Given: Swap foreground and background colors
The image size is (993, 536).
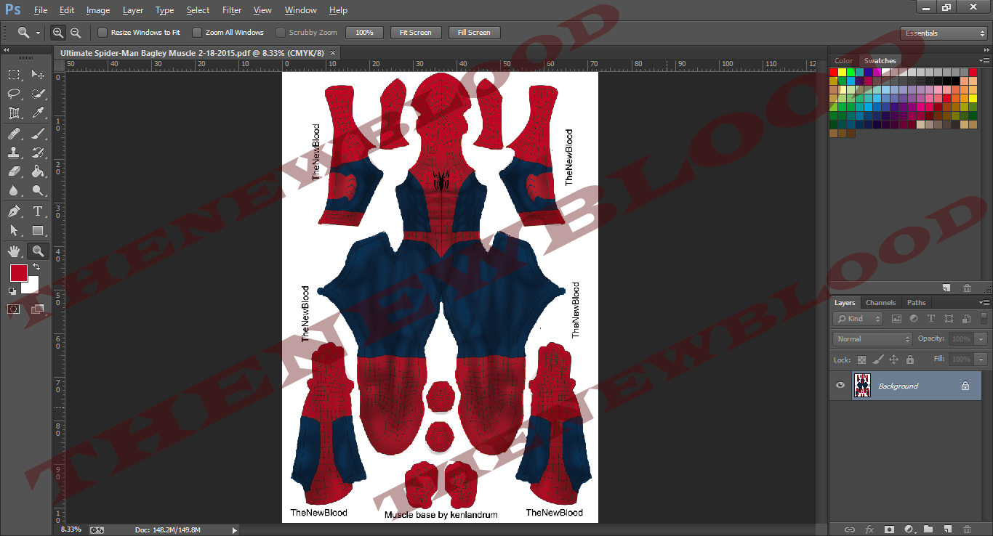Looking at the screenshot, I should (36, 268).
